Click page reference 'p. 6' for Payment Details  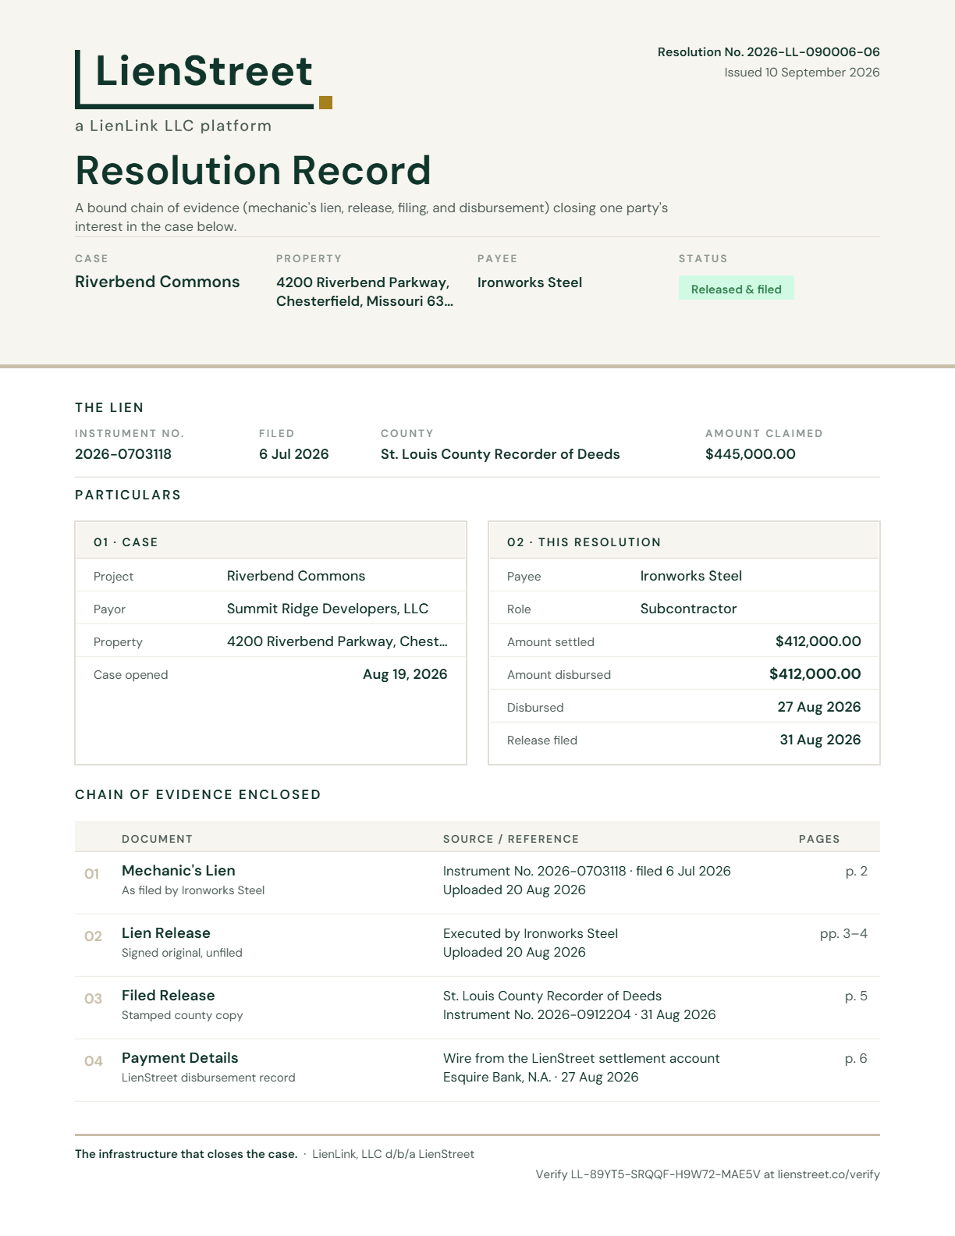click(x=856, y=1059)
